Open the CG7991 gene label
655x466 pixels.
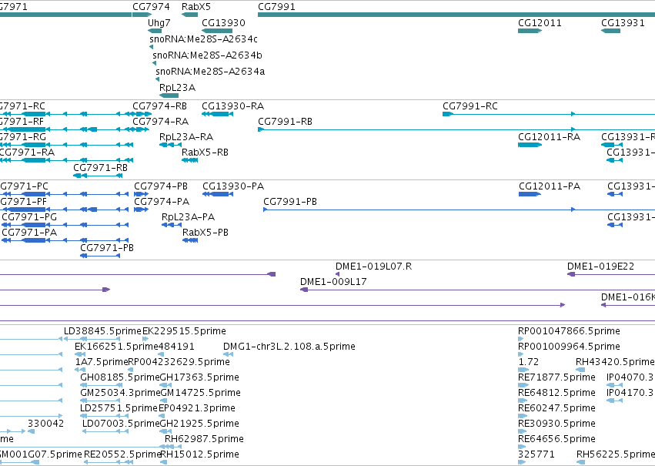point(276,7)
